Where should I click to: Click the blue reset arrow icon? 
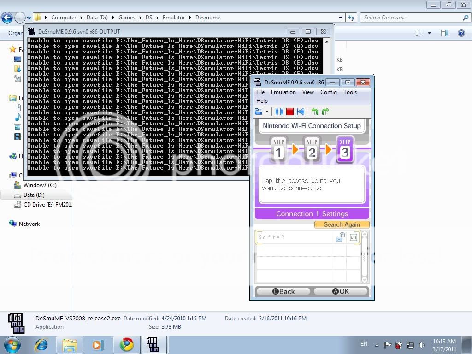[301, 112]
